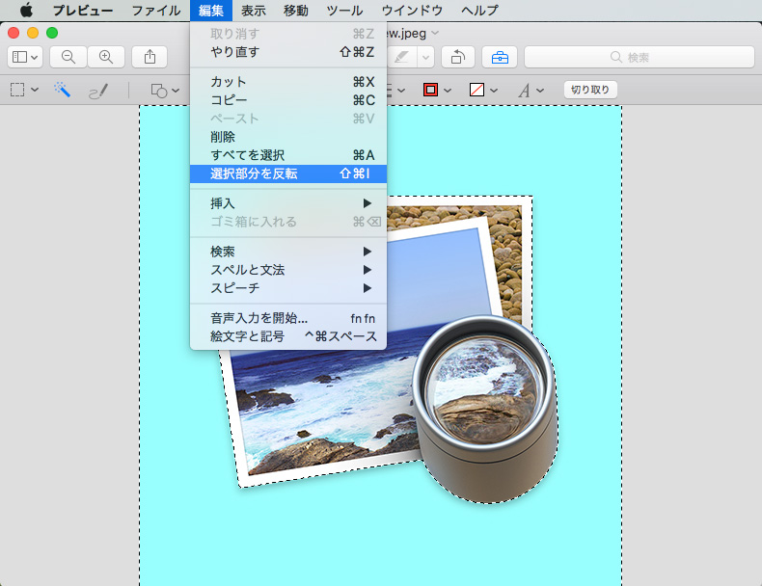Click the 検索 search field
The width and height of the screenshot is (762, 586).
pyautogui.click(x=640, y=57)
